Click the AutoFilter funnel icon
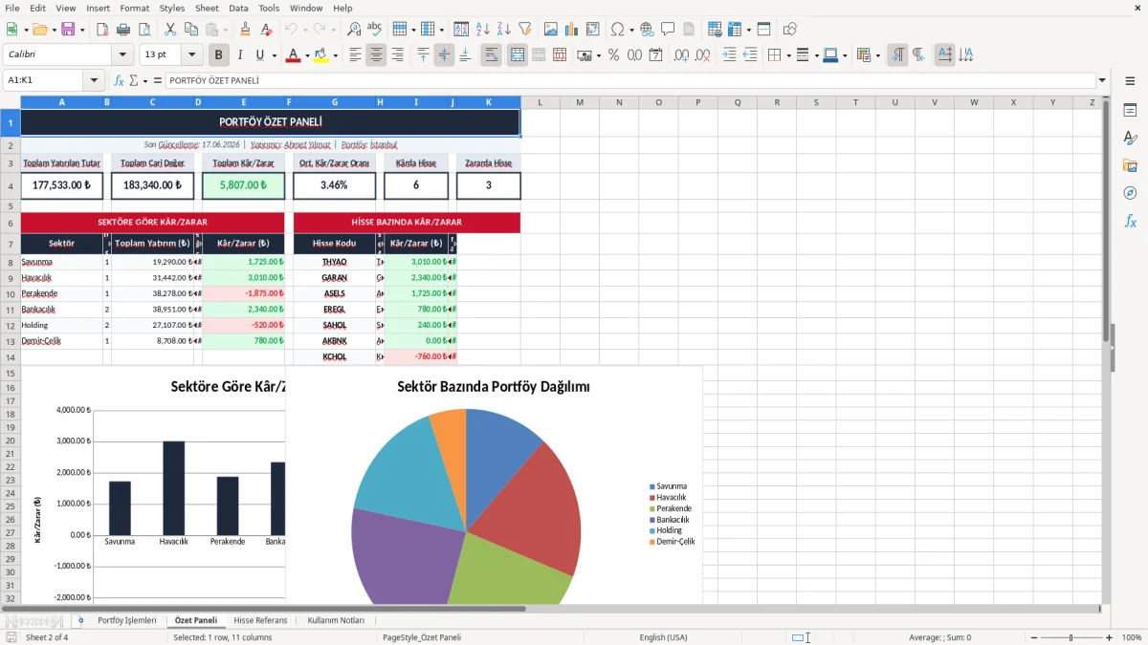1148x645 pixels. click(x=525, y=30)
